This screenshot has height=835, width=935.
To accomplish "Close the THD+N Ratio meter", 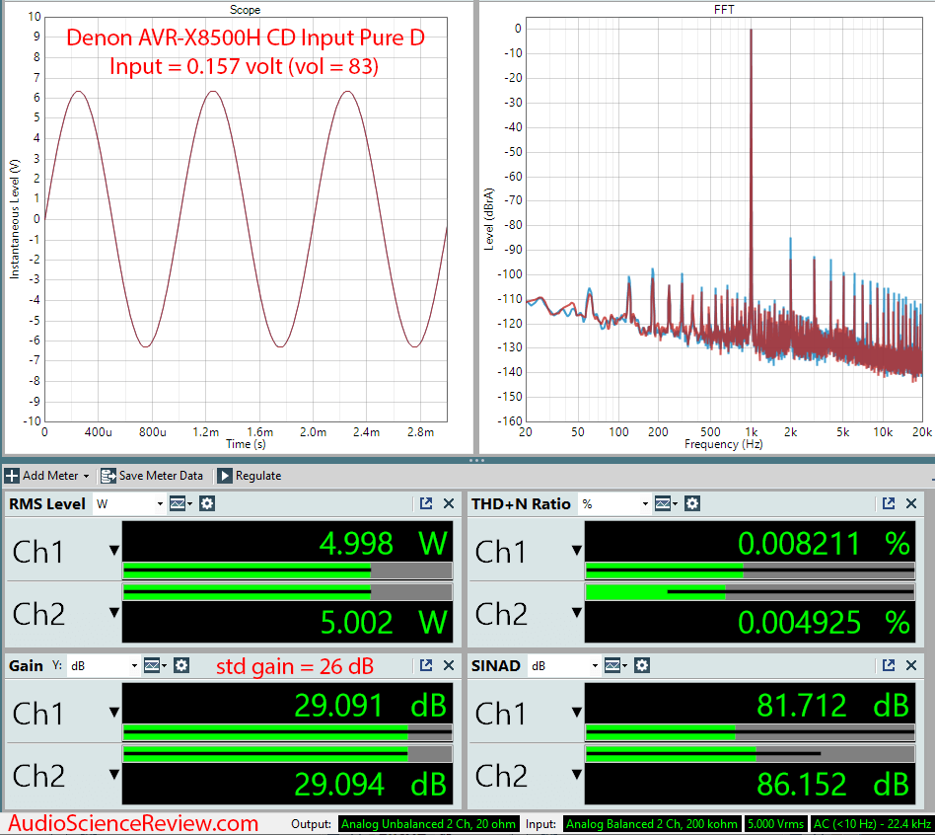I will 911,503.
